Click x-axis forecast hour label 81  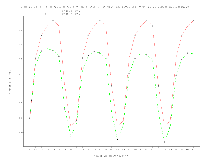click(x=188, y=150)
